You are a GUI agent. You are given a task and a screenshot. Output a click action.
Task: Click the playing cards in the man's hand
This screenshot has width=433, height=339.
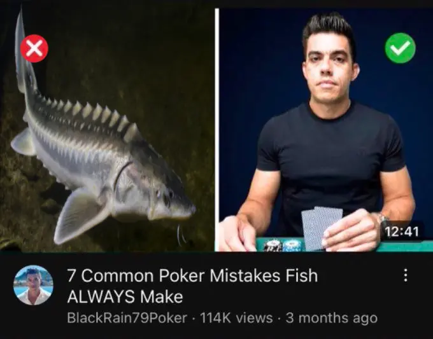coord(320,228)
